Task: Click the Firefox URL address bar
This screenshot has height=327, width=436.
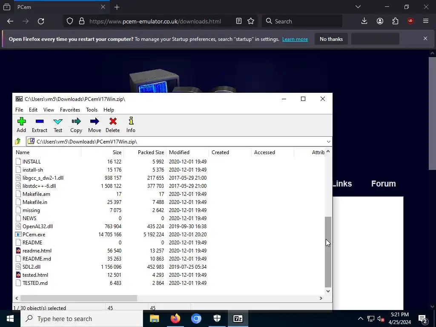Action: pyautogui.click(x=155, y=21)
